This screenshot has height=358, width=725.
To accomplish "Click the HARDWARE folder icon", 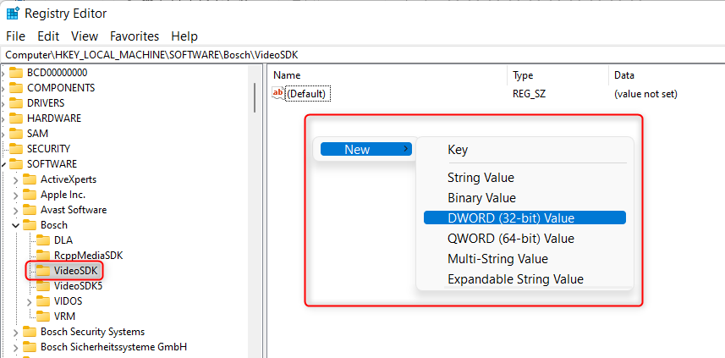I will (14, 118).
